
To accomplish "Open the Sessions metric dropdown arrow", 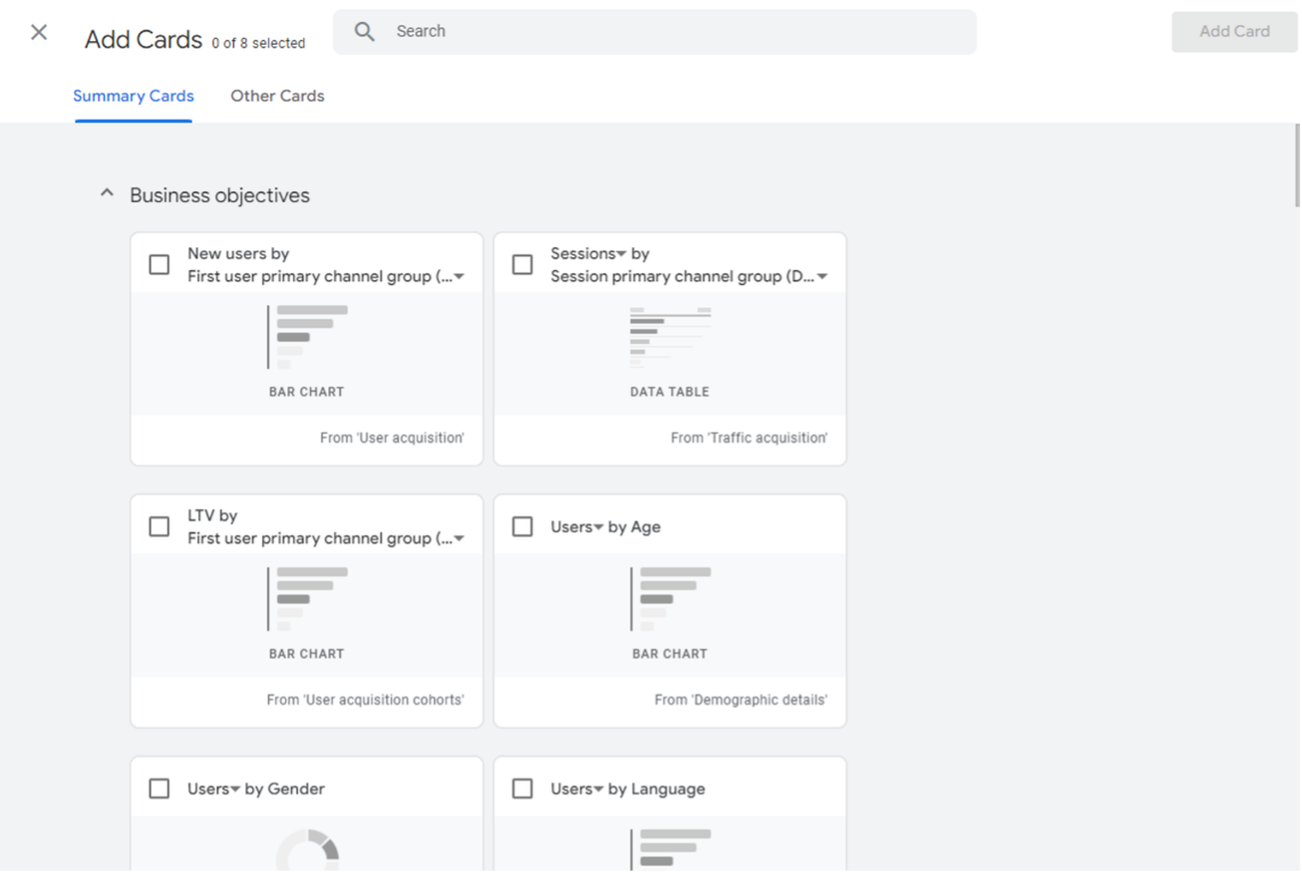I will [621, 254].
